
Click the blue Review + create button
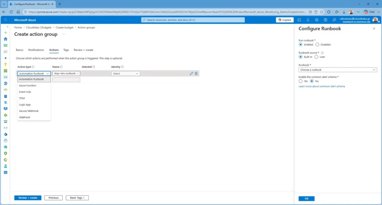28,198
